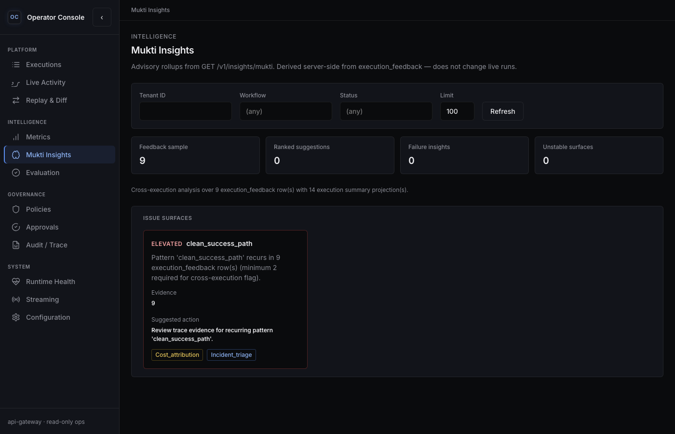Click the Limit field showing 100

[x=457, y=111]
